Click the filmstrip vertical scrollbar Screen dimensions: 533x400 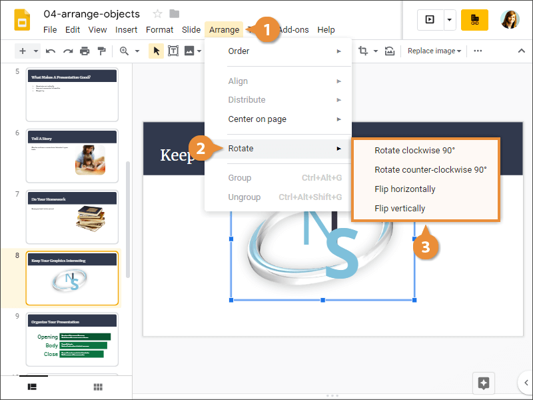point(128,219)
